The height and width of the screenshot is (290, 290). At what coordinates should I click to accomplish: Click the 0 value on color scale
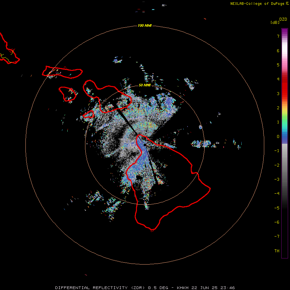pos(278,137)
